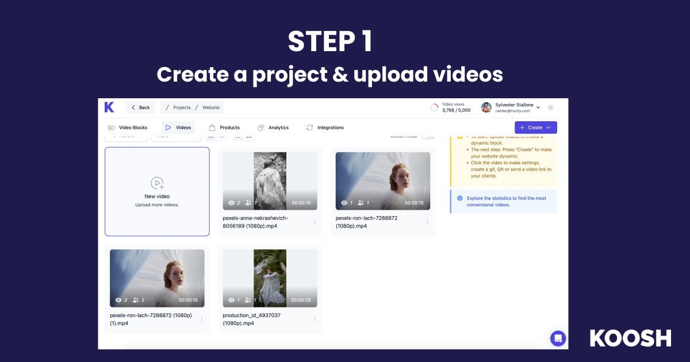Open the production_id_4937037 video thumbnail
This screenshot has width=690, height=362.
click(270, 278)
